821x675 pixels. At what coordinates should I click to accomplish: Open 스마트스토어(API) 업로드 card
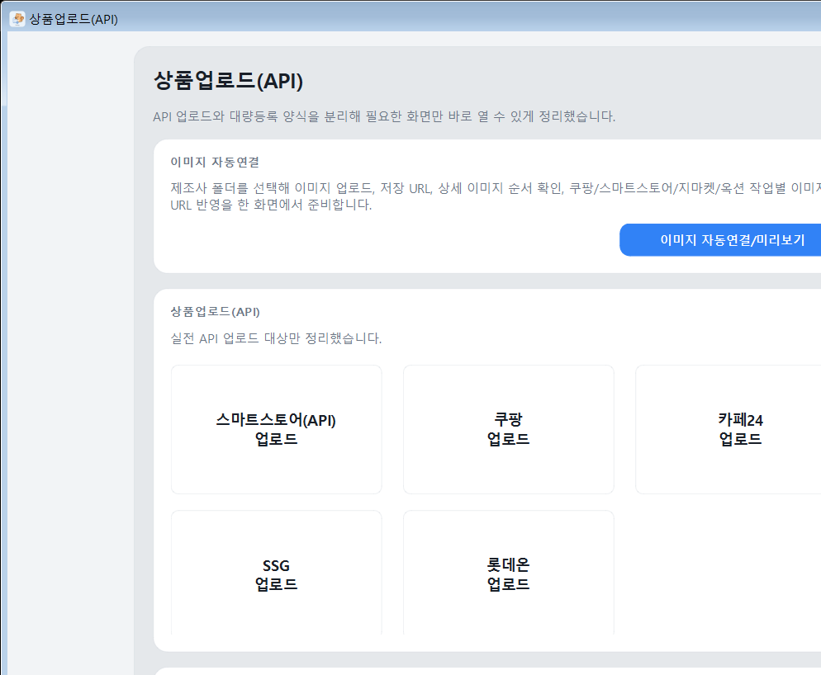point(277,430)
